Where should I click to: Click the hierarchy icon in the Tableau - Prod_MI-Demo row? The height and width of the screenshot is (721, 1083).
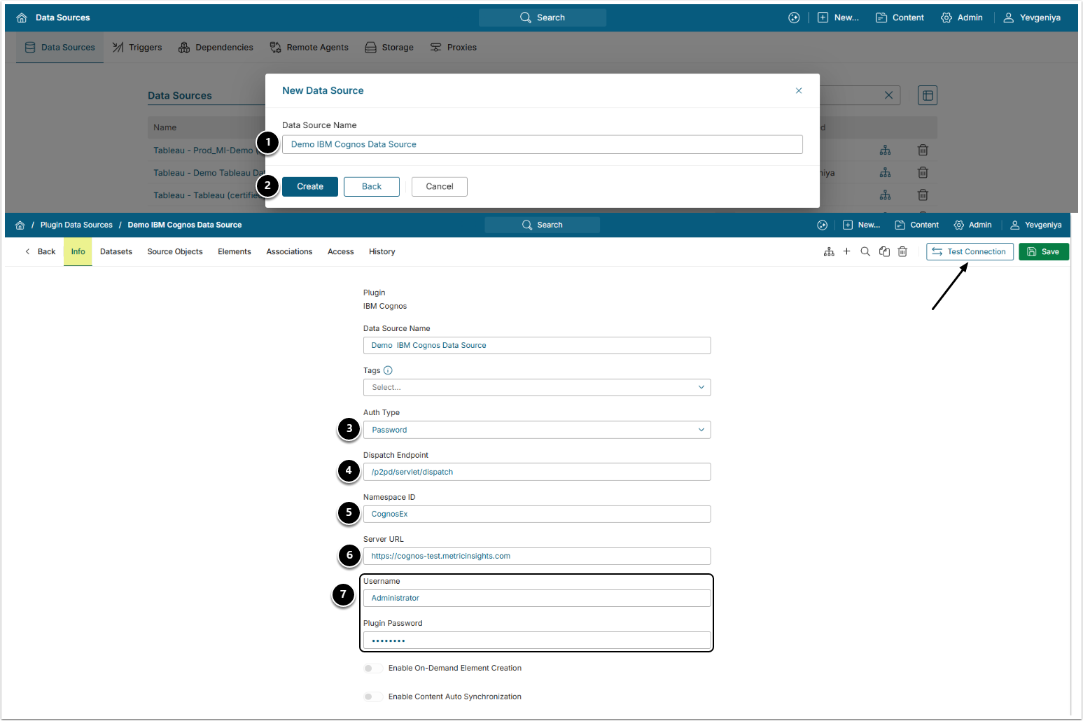(886, 150)
